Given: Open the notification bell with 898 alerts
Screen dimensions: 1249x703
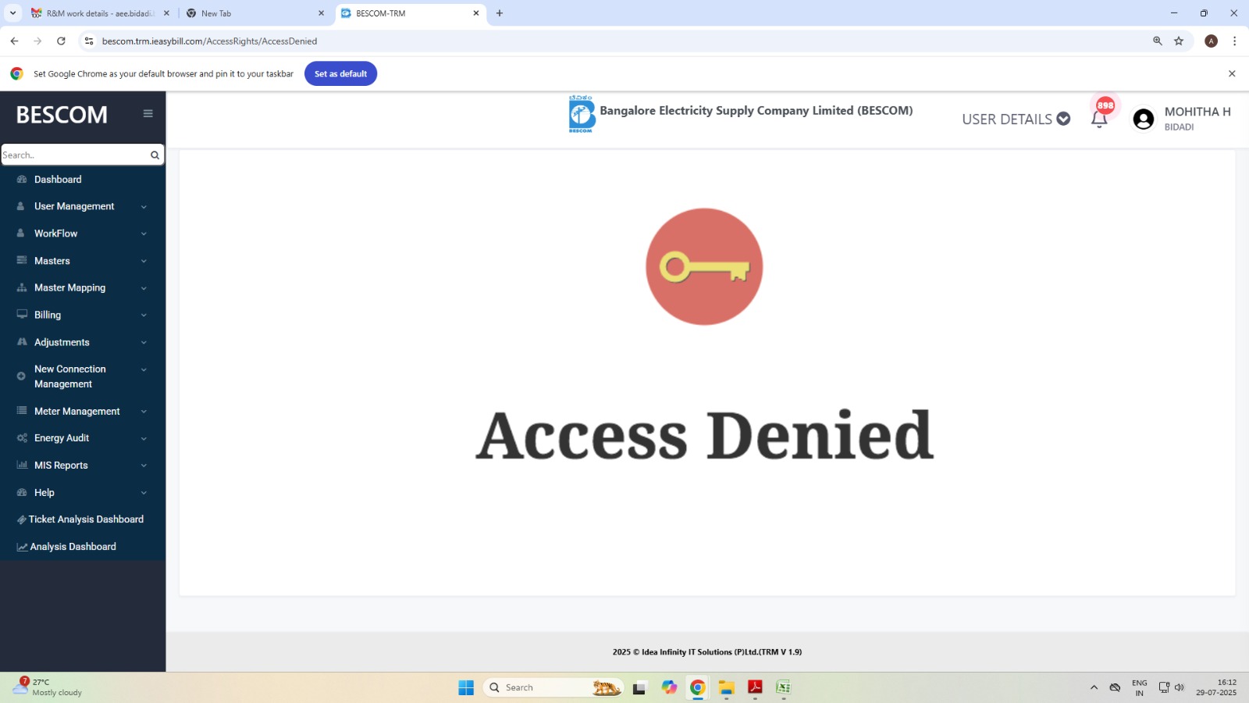Looking at the screenshot, I should click(1099, 119).
